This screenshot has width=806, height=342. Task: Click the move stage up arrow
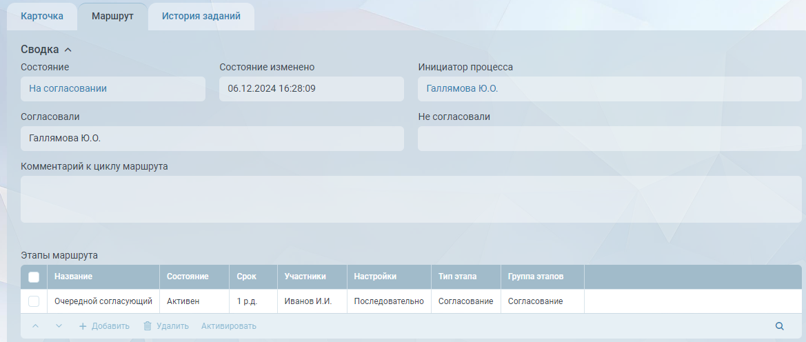[36, 326]
